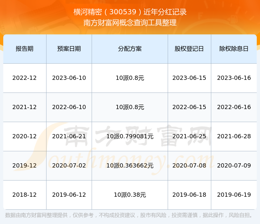
Task: Select report period cell 2020-12
Action: [25, 136]
